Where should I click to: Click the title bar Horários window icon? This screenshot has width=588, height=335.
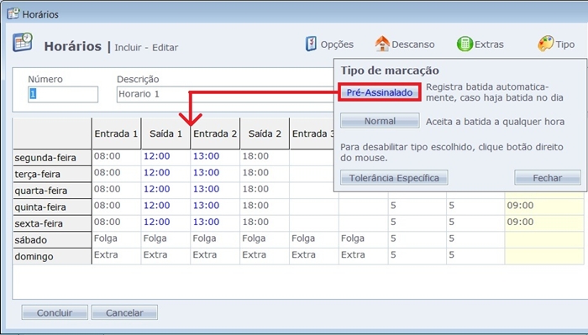13,14
